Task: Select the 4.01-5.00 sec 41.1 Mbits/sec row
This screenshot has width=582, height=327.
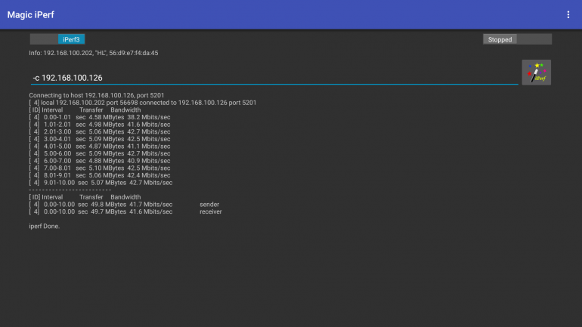Action: [x=99, y=147]
